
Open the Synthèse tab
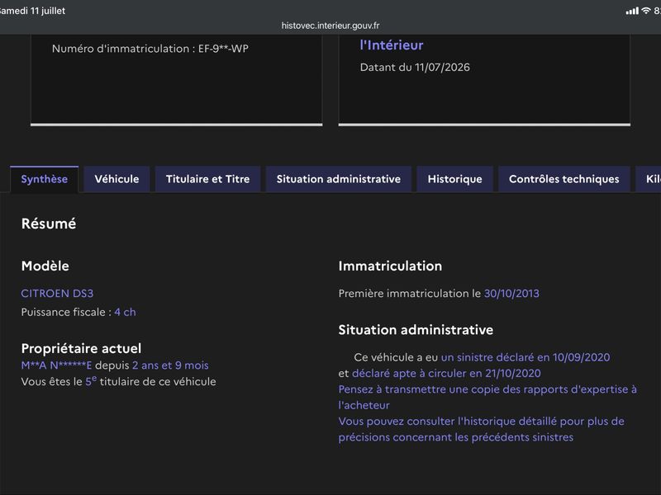point(45,179)
